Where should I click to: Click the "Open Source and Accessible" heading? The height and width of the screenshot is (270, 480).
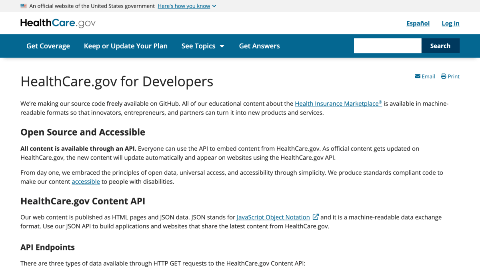click(83, 132)
